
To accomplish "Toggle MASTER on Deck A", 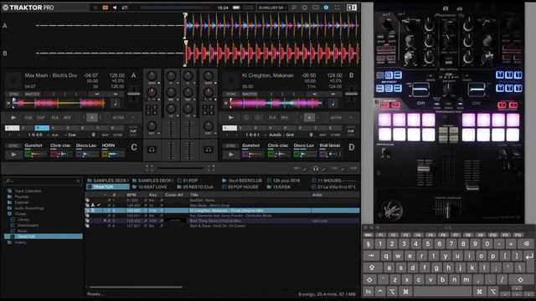I will (32, 94).
